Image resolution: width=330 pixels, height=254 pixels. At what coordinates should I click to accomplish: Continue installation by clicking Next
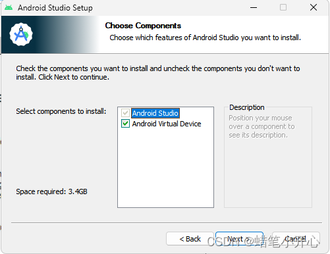tap(239, 239)
